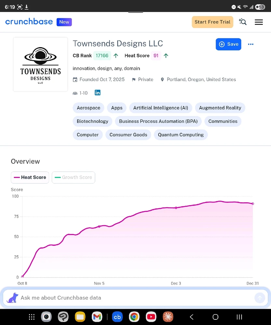This screenshot has width=271, height=325.
Task: Tap the New badge next to logo
Action: point(64,22)
